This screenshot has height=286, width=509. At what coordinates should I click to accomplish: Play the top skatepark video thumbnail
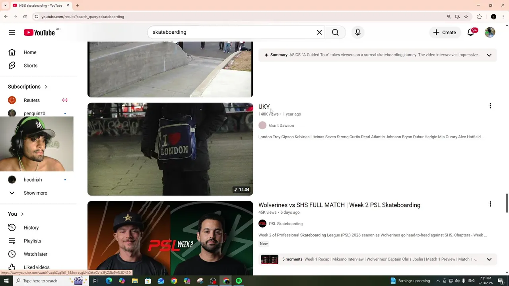(170, 69)
